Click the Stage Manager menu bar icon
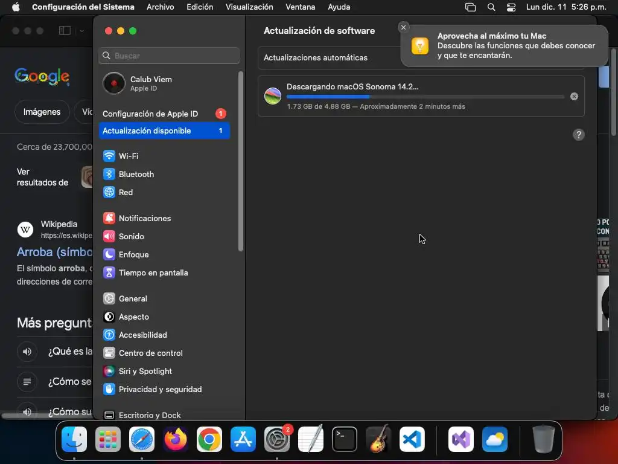Image resolution: width=618 pixels, height=464 pixels. [470, 7]
